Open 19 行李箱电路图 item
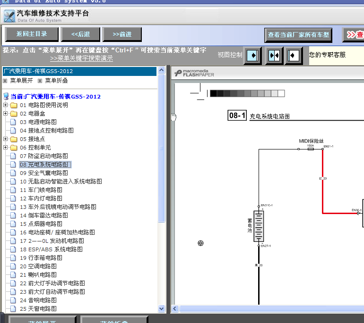This screenshot has height=323, width=364. tap(41, 258)
